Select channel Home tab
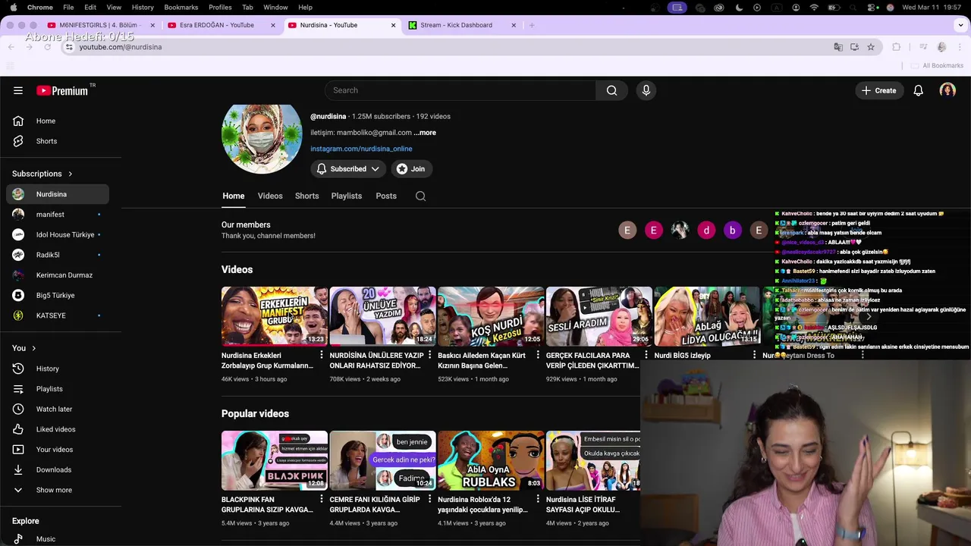The height and width of the screenshot is (546, 971). [x=233, y=196]
